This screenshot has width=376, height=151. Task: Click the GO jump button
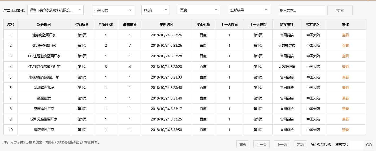[369, 145]
